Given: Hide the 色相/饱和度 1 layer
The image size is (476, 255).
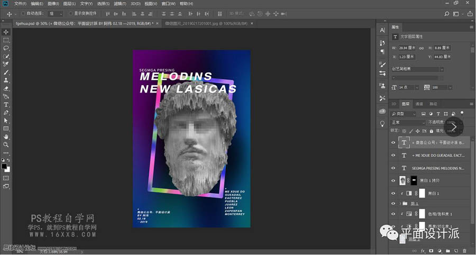Looking at the screenshot, I should pos(393,214).
